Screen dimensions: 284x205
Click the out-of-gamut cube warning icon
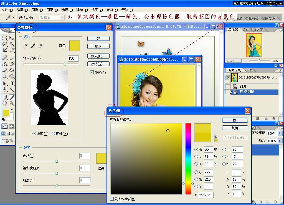215,136
